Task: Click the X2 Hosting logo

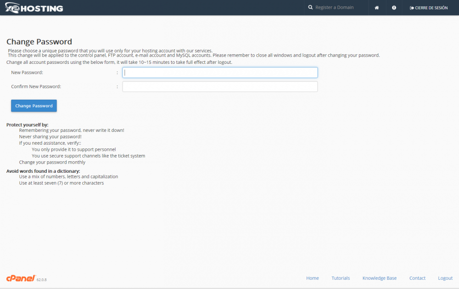Action: (34, 8)
